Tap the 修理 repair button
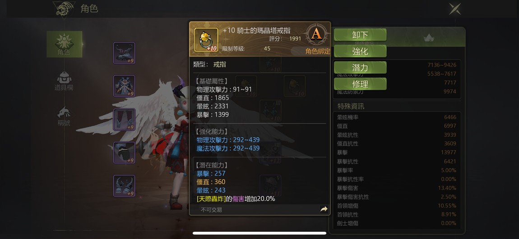 tap(360, 84)
